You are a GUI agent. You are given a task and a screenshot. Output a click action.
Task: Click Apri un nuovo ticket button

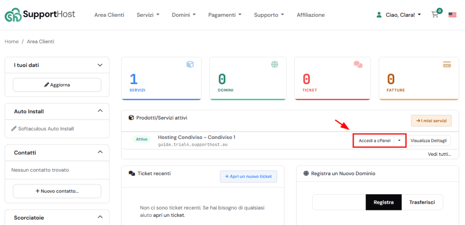248,177
